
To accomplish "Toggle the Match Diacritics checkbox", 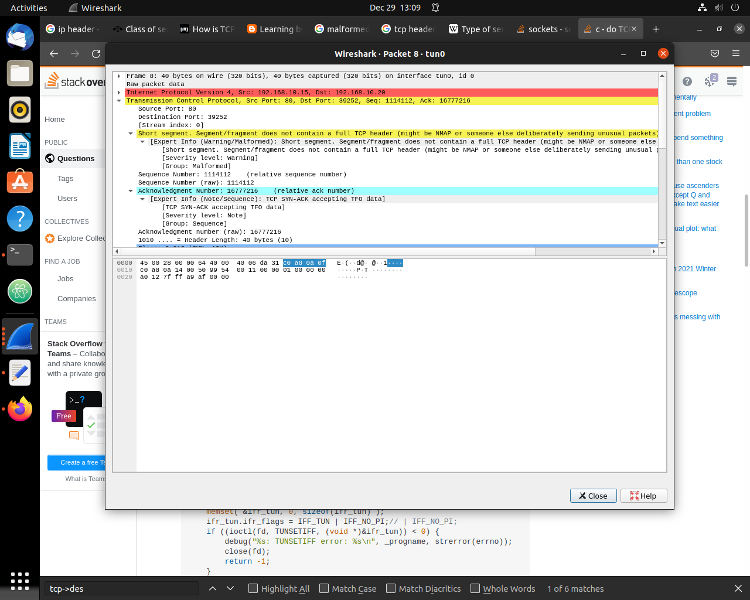I will click(391, 588).
